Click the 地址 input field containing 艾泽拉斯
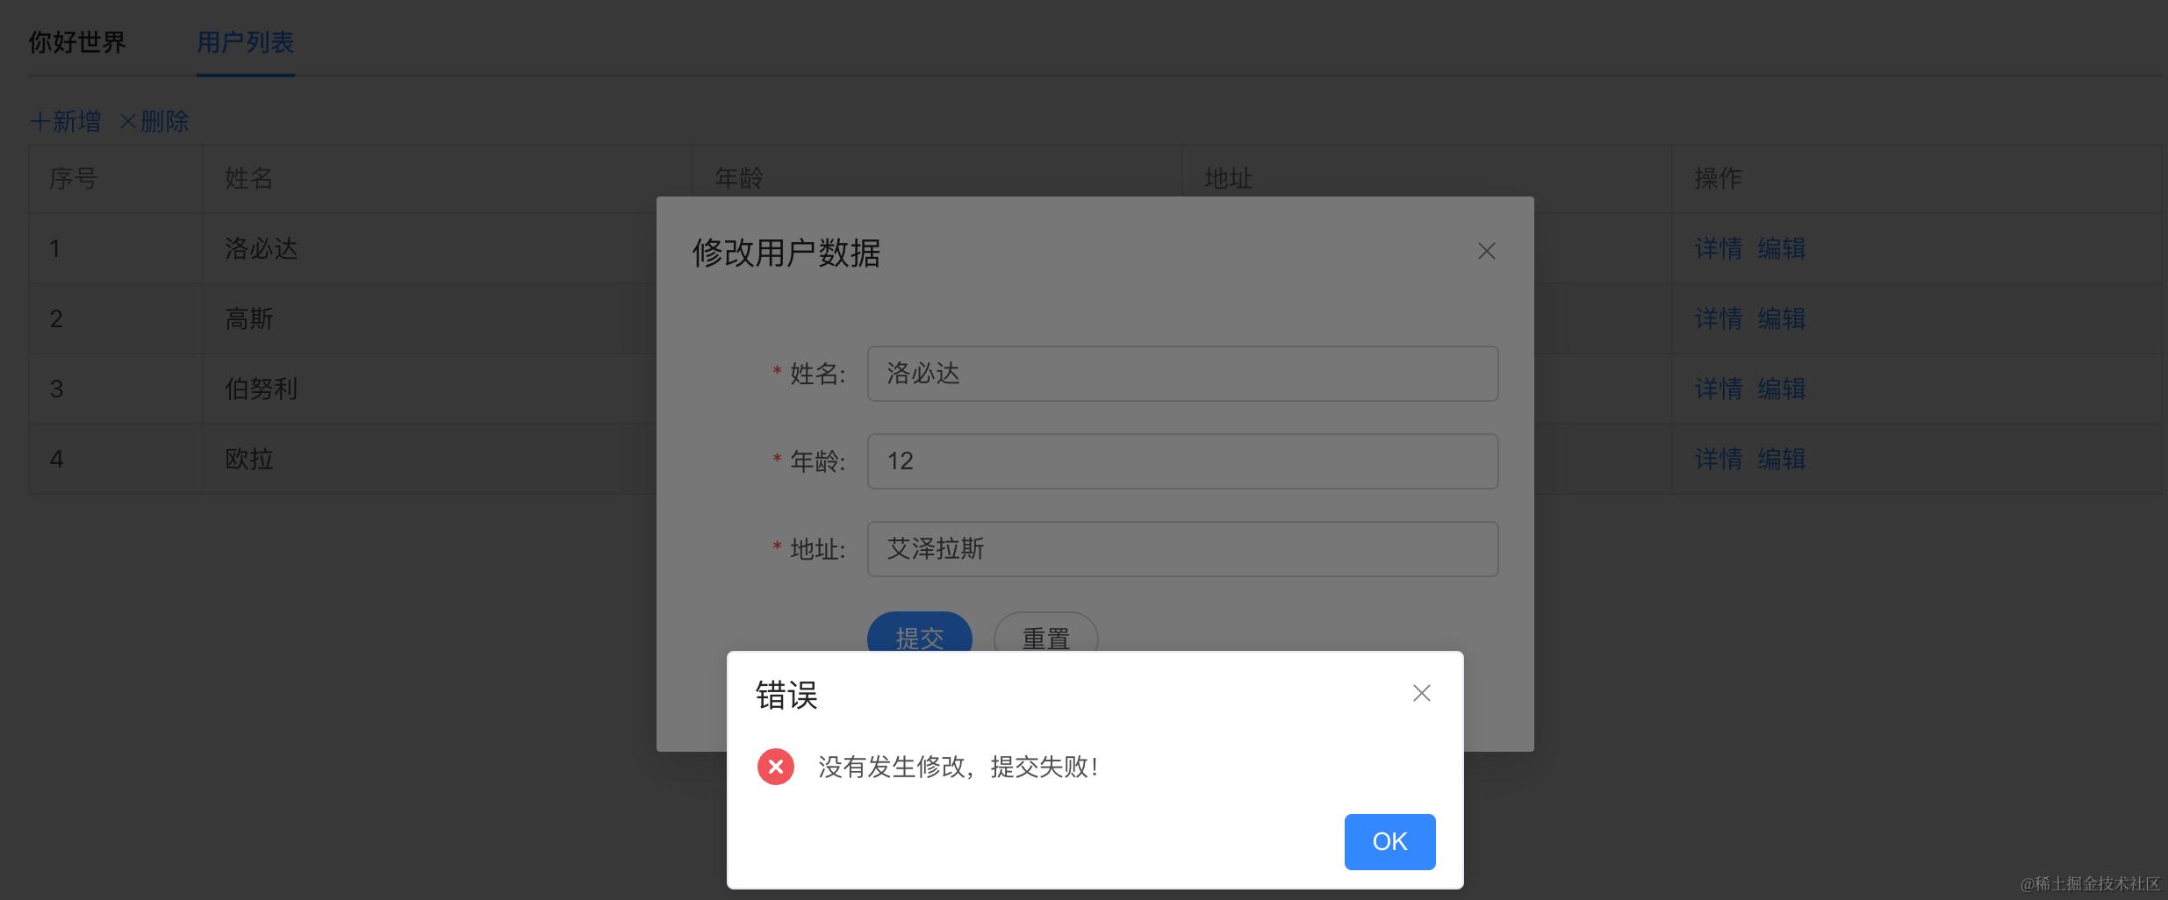The image size is (2168, 900). click(1182, 549)
